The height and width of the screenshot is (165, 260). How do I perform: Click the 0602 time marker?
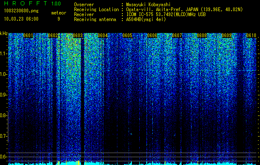click(53, 35)
